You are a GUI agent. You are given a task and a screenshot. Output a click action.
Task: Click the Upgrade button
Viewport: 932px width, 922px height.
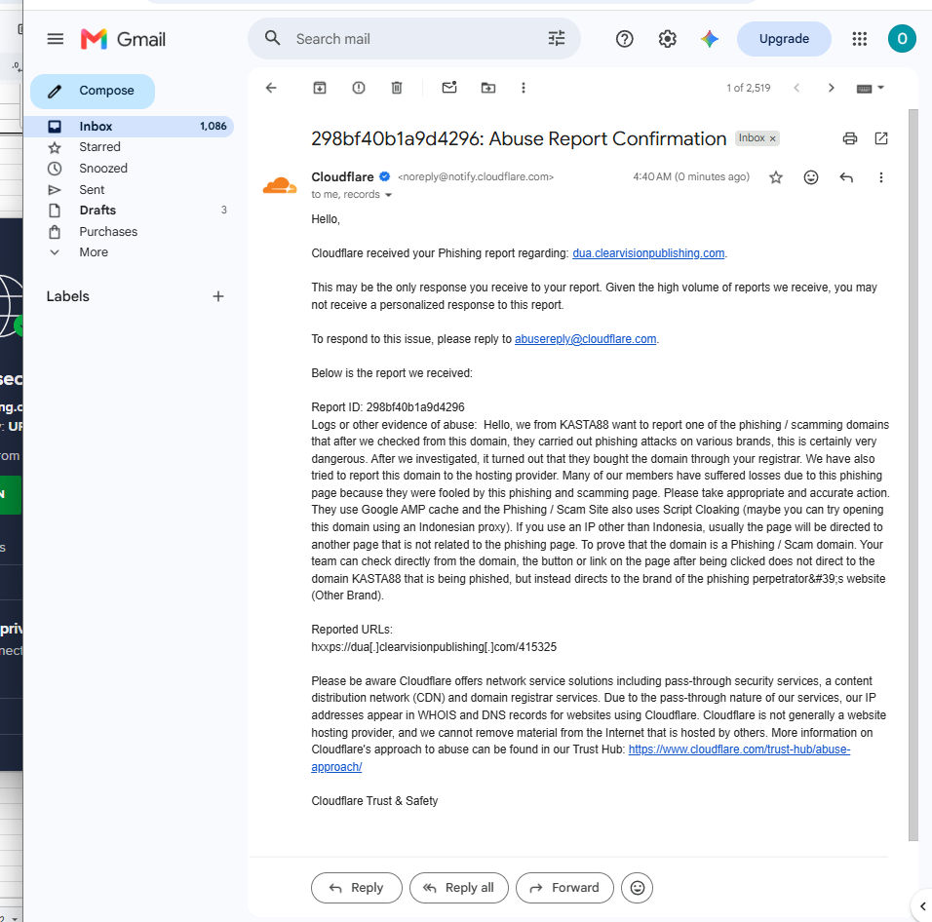(x=784, y=39)
